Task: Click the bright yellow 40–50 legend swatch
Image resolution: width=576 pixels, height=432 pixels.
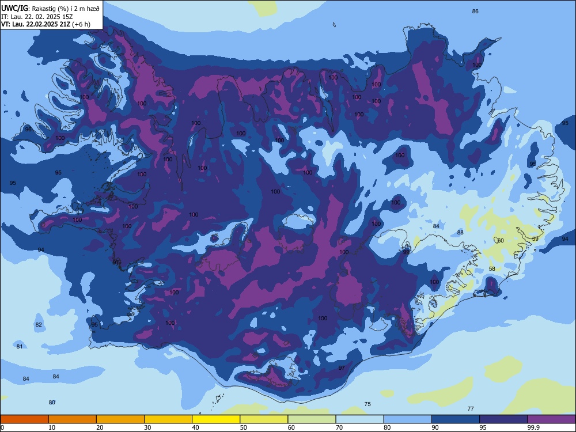Action: [x=216, y=419]
